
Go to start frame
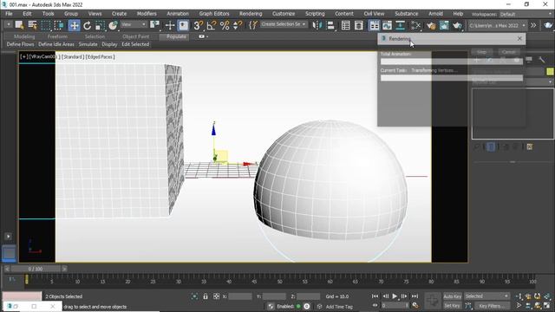click(375, 296)
